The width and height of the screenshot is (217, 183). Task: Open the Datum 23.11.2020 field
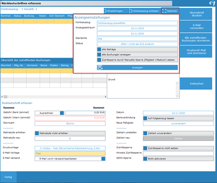[178, 113]
